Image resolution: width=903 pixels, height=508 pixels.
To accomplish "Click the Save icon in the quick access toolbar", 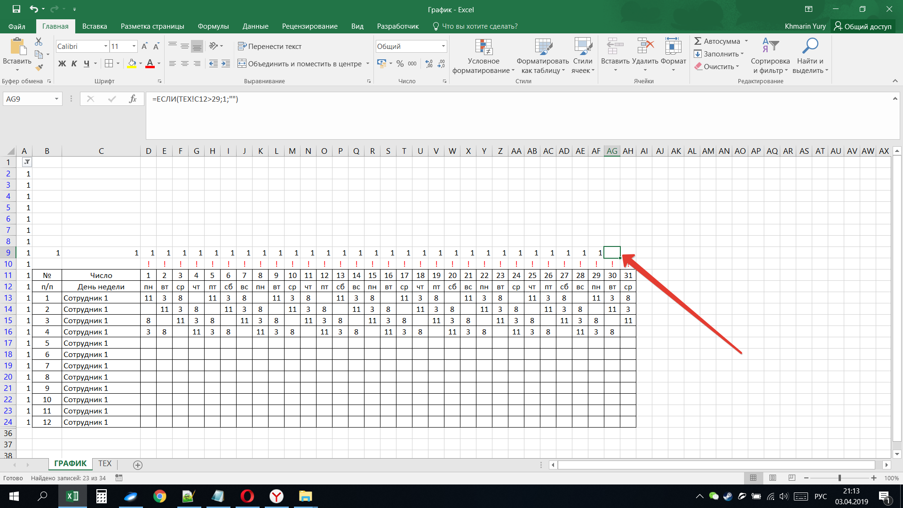I will coord(16,9).
